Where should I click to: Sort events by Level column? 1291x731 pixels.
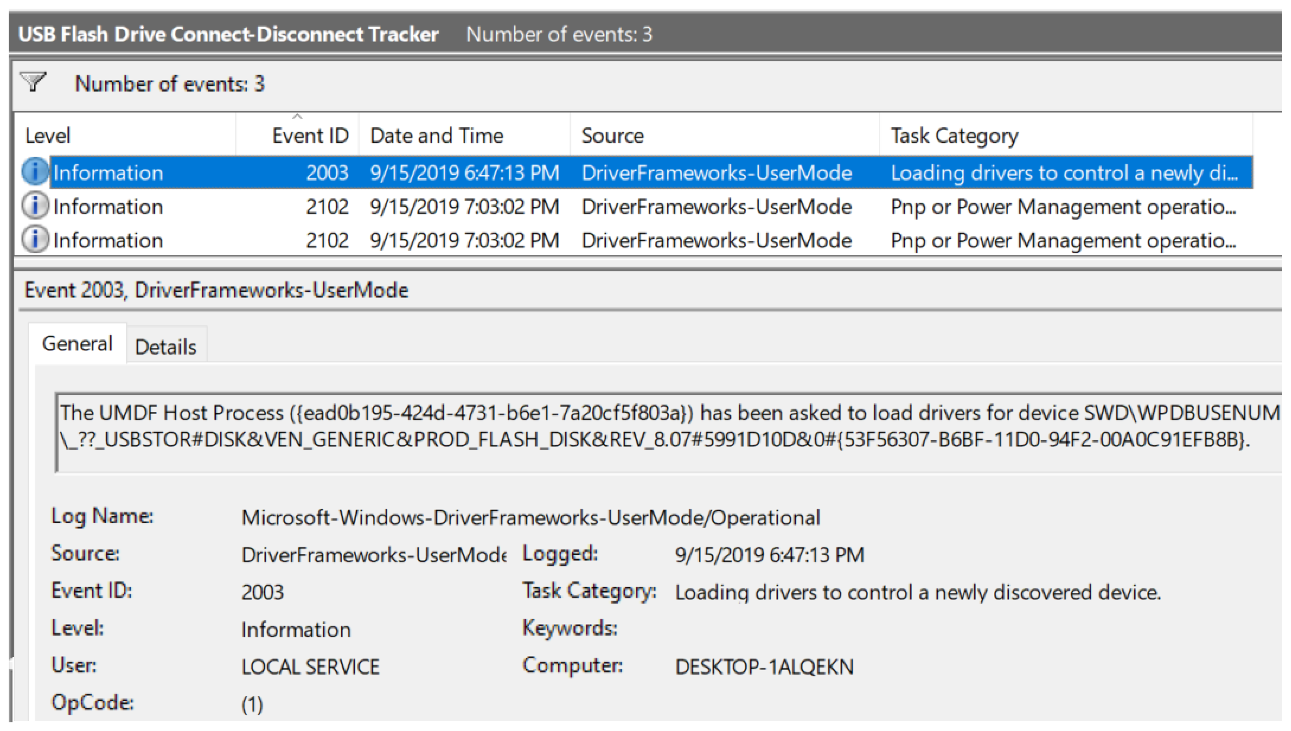point(48,136)
